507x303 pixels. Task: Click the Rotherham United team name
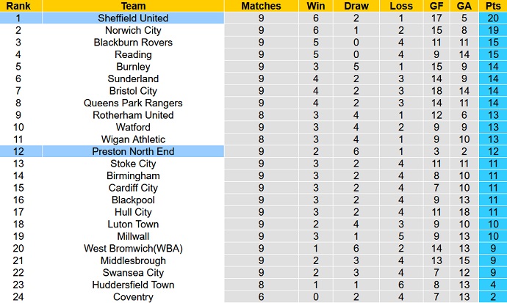[133, 115]
